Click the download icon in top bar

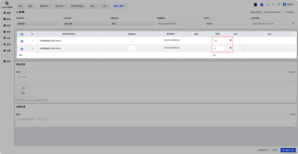pos(268,4)
